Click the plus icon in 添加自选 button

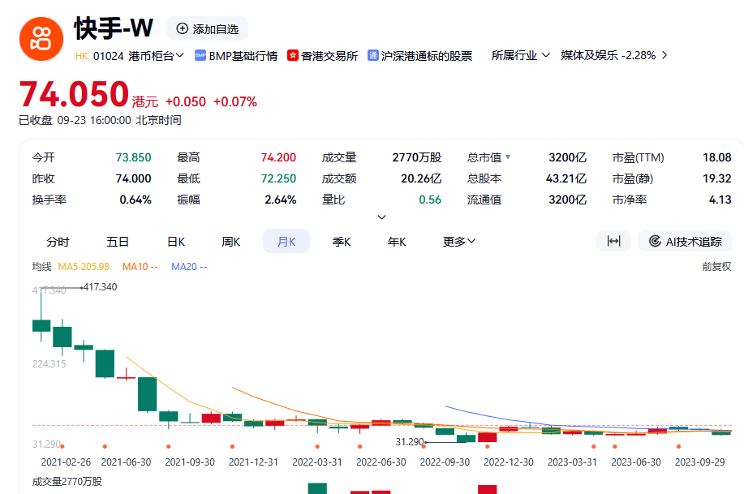[x=183, y=28]
